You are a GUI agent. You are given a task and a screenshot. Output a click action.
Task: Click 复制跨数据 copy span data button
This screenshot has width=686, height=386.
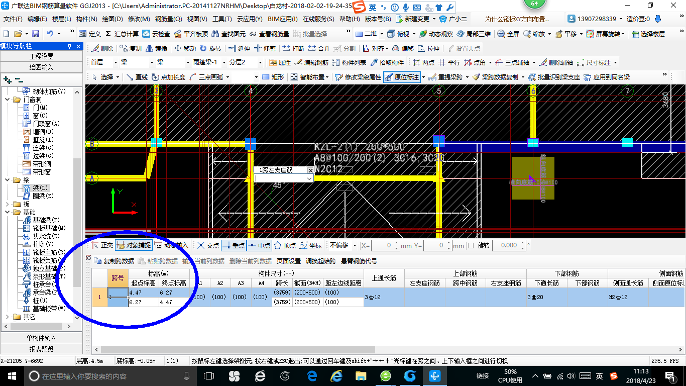[115, 261]
